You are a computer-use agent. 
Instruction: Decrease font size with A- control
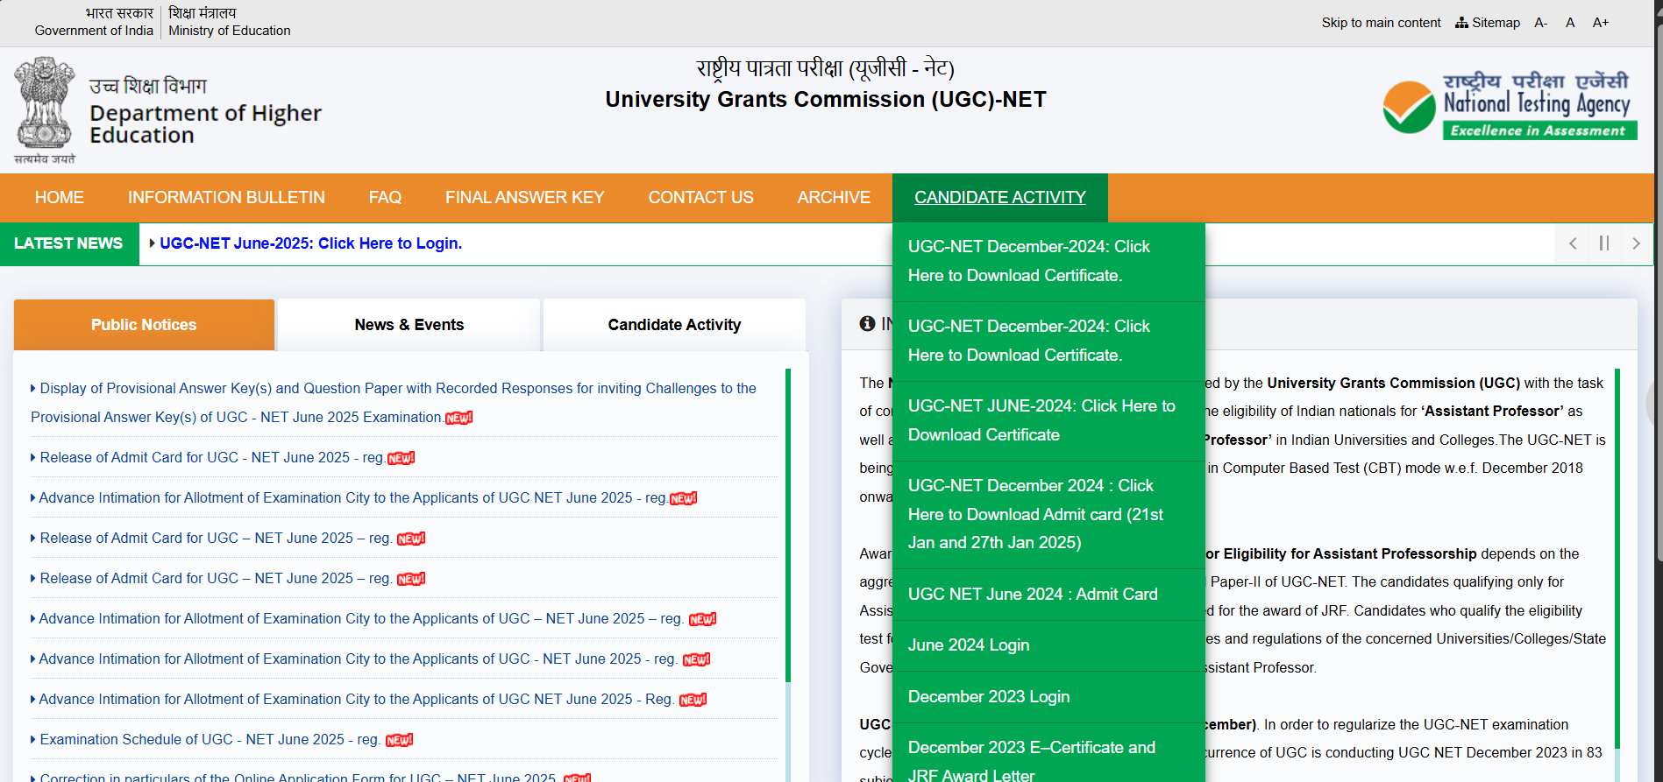pyautogui.click(x=1541, y=23)
